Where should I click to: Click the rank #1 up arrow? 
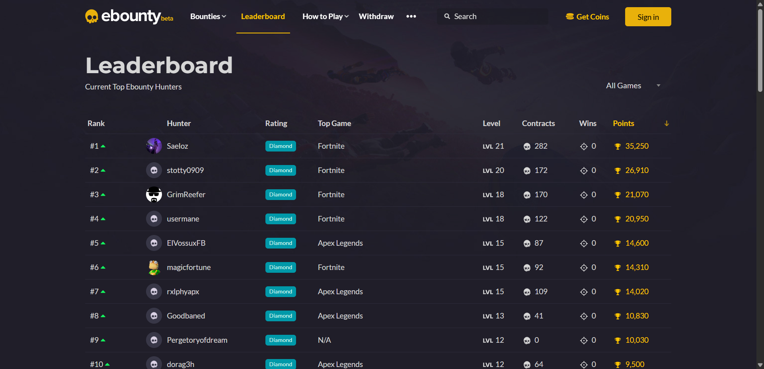coord(103,146)
